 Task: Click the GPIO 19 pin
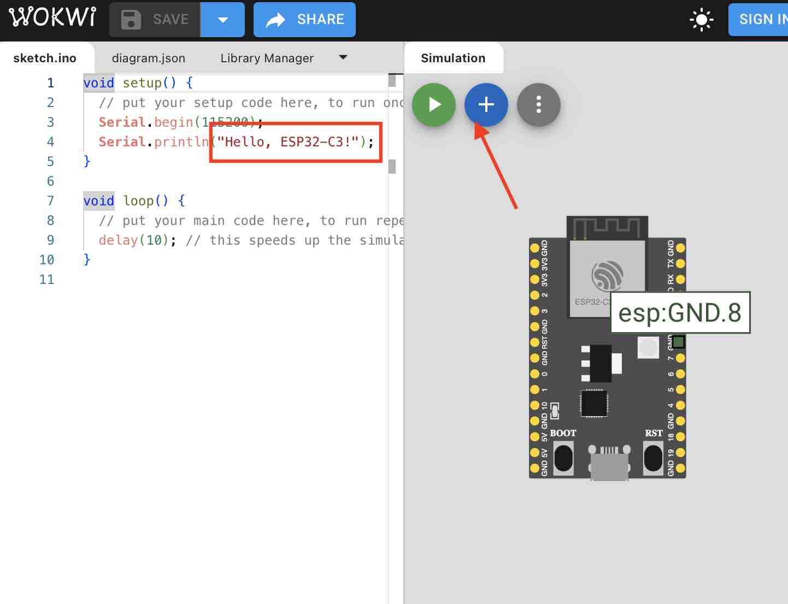(680, 453)
